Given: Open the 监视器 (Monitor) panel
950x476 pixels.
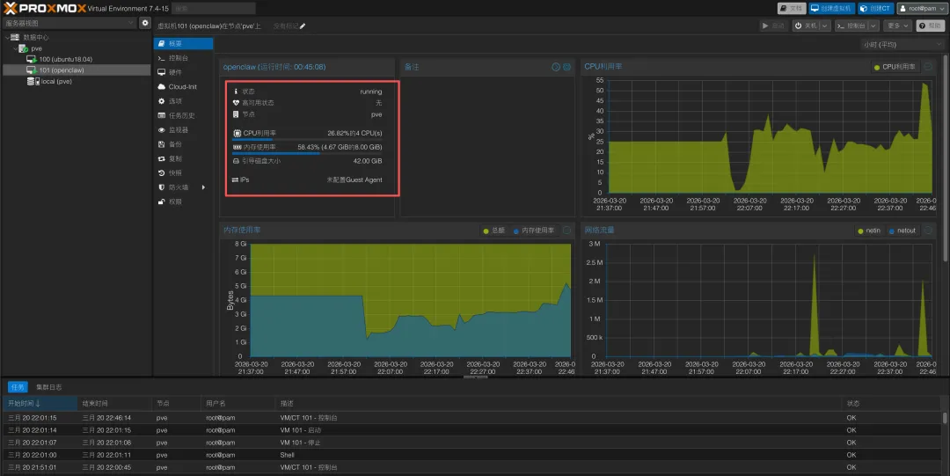Looking at the screenshot, I should (x=178, y=129).
